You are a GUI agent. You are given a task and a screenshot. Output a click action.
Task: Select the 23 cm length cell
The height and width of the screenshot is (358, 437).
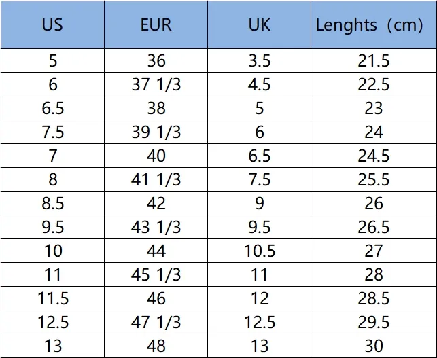(x=373, y=109)
